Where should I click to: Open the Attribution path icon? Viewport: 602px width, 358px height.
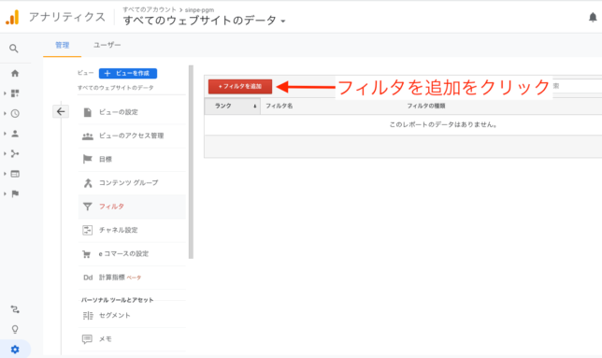coord(15,309)
